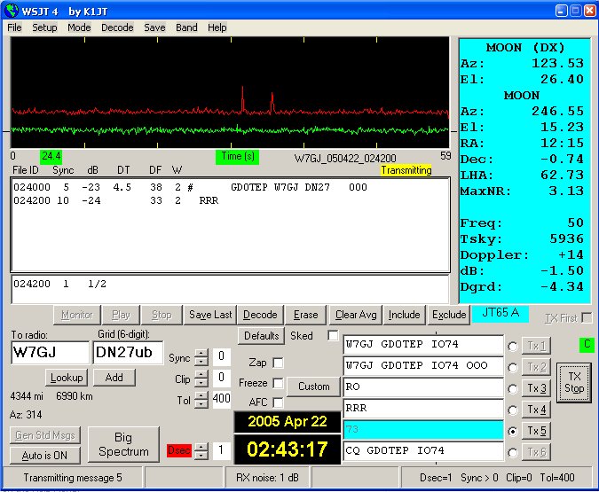Click the WSJT app icon in title bar

[12, 11]
